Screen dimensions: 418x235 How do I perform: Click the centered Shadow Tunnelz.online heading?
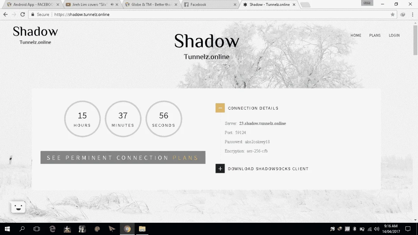[207, 46]
